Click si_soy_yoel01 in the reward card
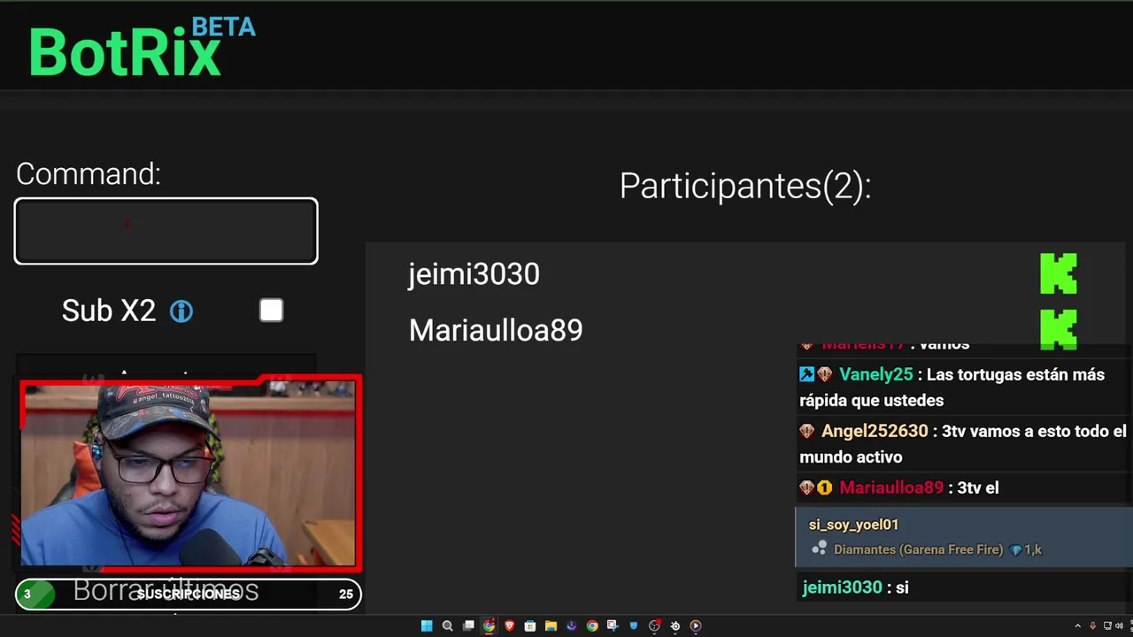Image resolution: width=1133 pixels, height=637 pixels. [853, 525]
